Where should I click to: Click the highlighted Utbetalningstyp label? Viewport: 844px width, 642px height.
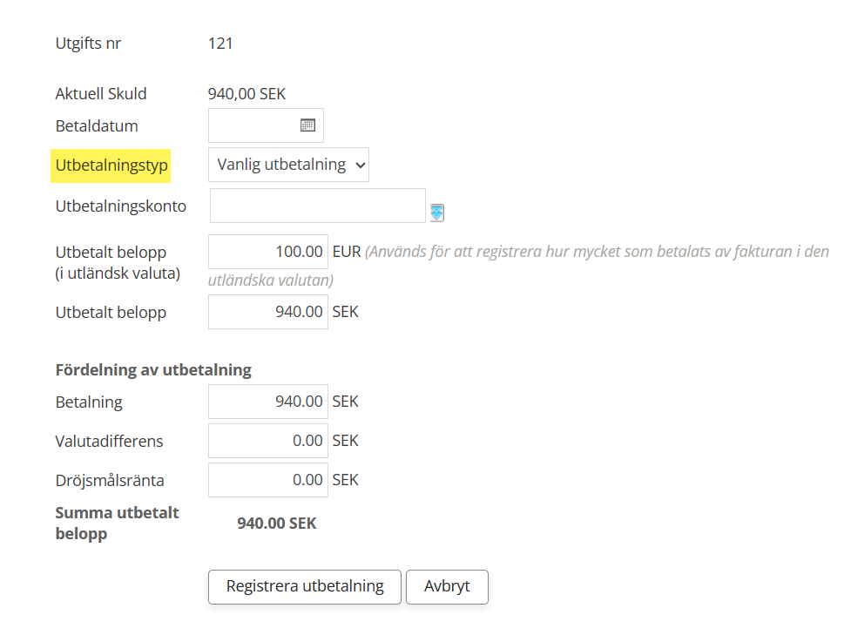point(111,165)
